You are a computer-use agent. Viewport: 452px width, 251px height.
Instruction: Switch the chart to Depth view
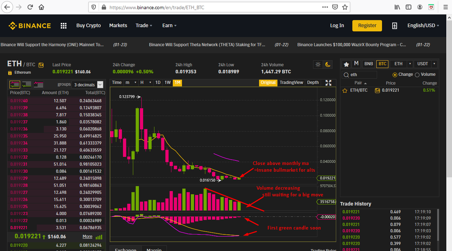coord(313,83)
